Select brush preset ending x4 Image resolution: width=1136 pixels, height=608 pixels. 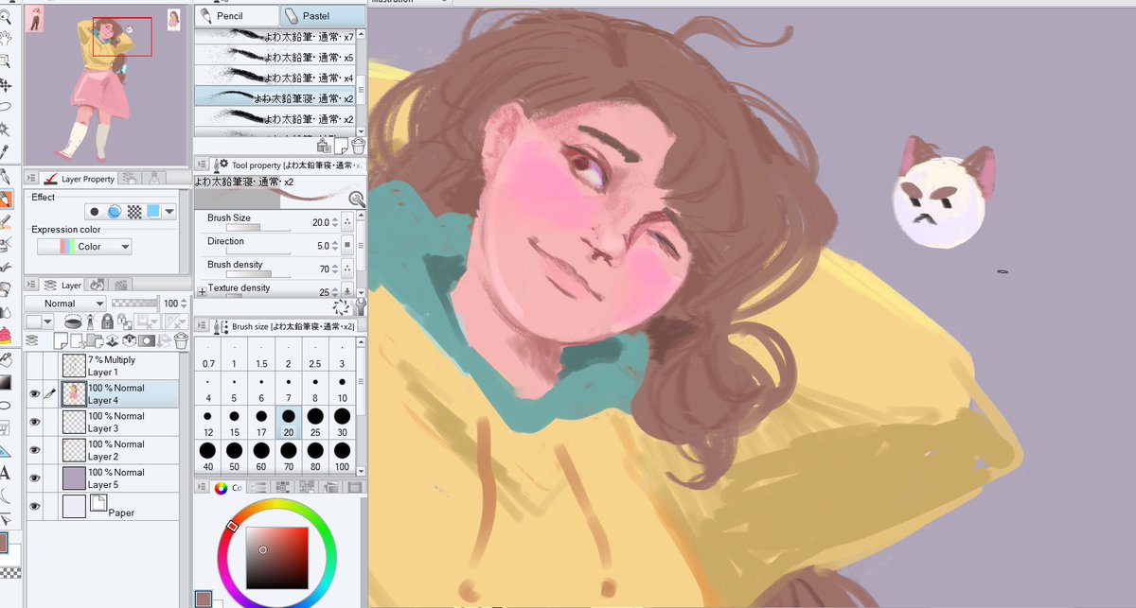tap(275, 78)
